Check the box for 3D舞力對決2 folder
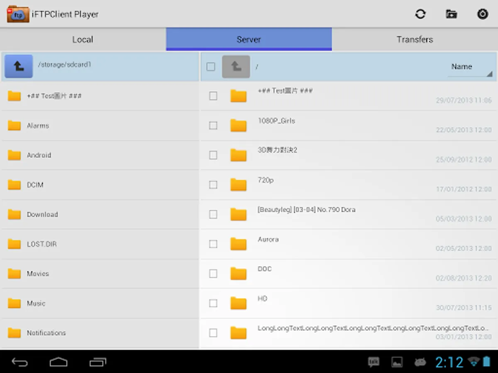498x373 pixels. coord(213,155)
